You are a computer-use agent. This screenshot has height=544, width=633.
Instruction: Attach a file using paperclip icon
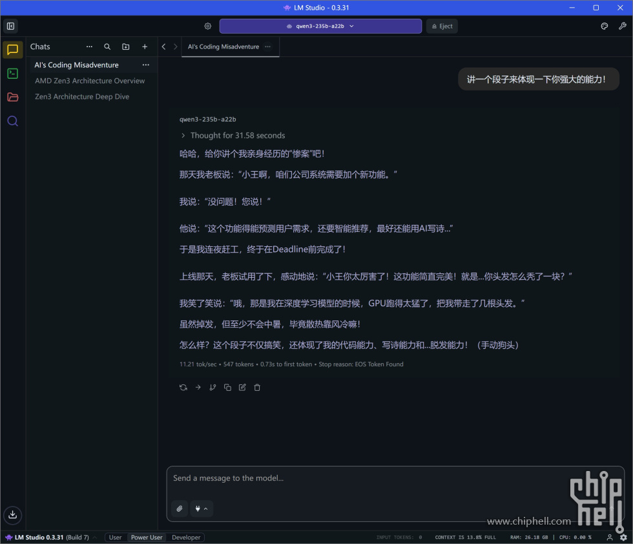[x=180, y=508]
